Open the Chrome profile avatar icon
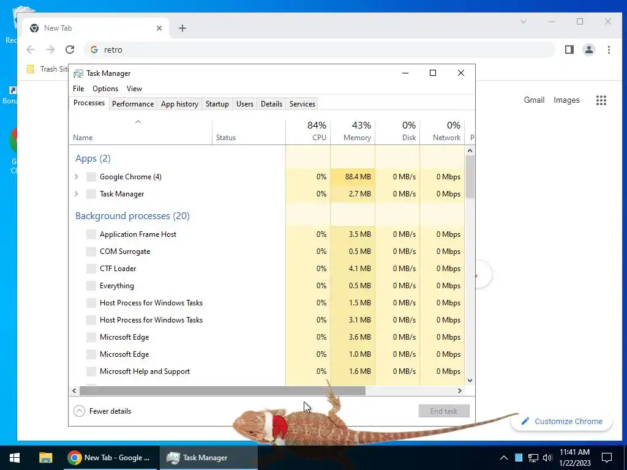This screenshot has width=627, height=470. [589, 50]
